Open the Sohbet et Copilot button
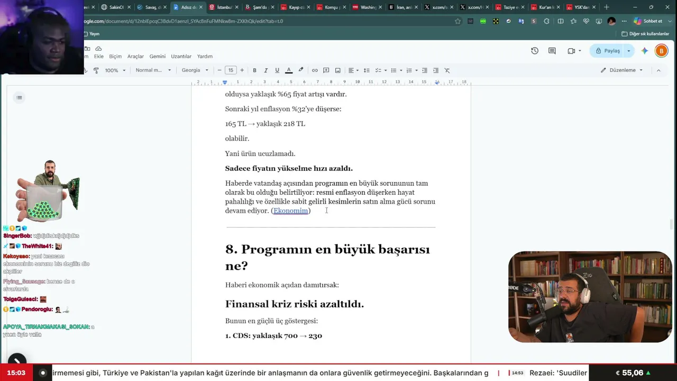Viewport: 677px width, 381px height. click(x=648, y=21)
